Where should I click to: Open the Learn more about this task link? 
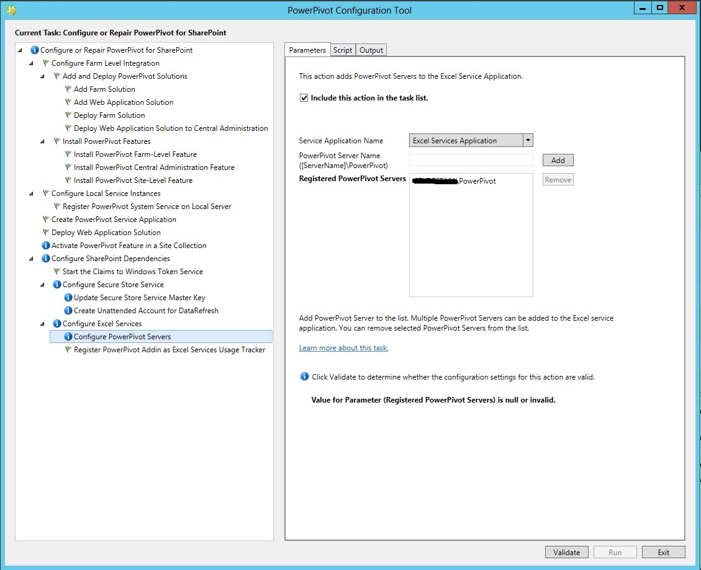point(343,348)
